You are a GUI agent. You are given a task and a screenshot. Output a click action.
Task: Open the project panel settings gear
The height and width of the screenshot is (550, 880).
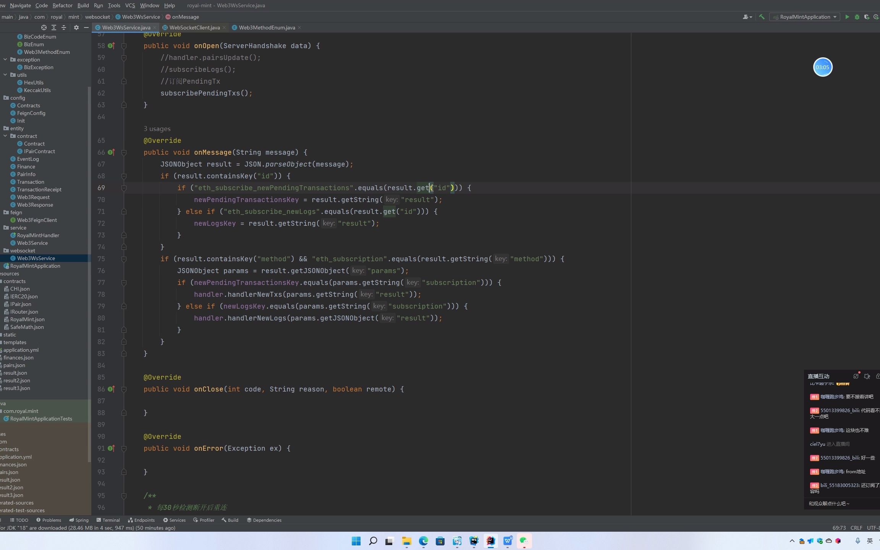click(x=76, y=27)
